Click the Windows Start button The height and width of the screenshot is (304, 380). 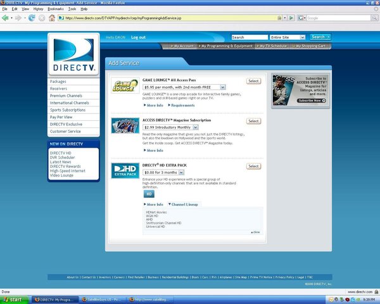[14, 300]
